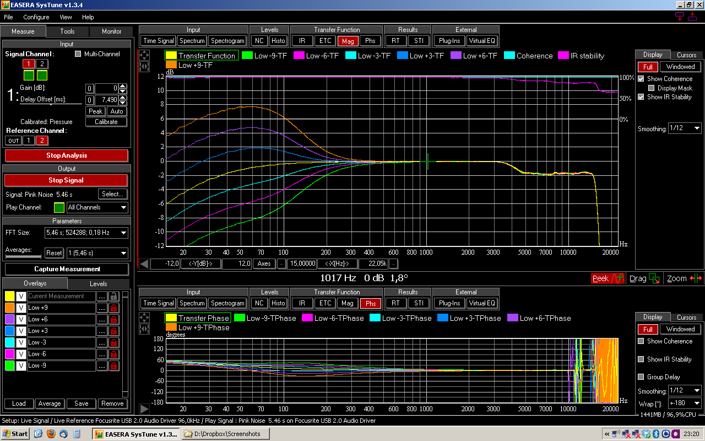This screenshot has height=441, width=705.
Task: Open the Configure menu
Action: coord(36,17)
